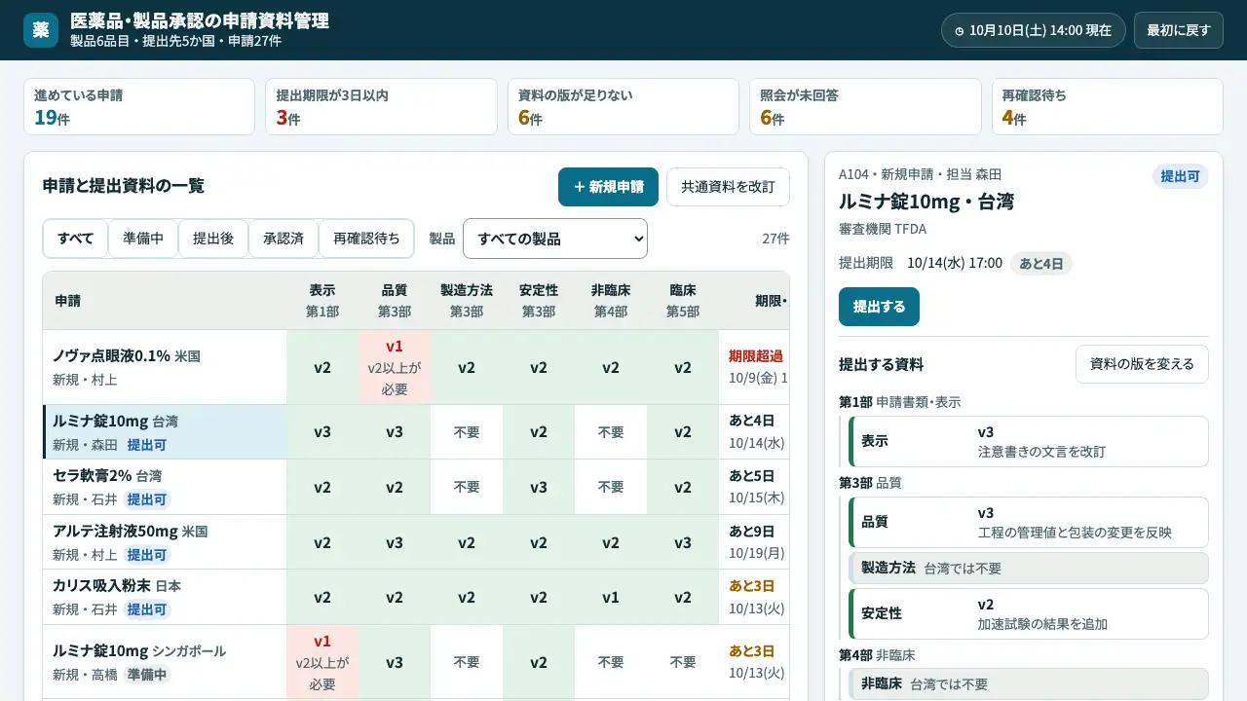
Task: Click ノヴァ点眼液 品質 v1 warning cell
Action: (395, 367)
